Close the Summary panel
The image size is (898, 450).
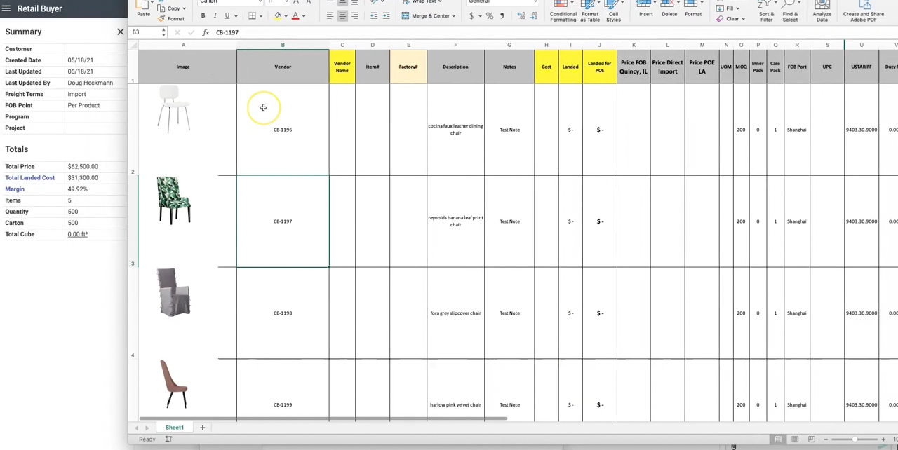(x=120, y=32)
